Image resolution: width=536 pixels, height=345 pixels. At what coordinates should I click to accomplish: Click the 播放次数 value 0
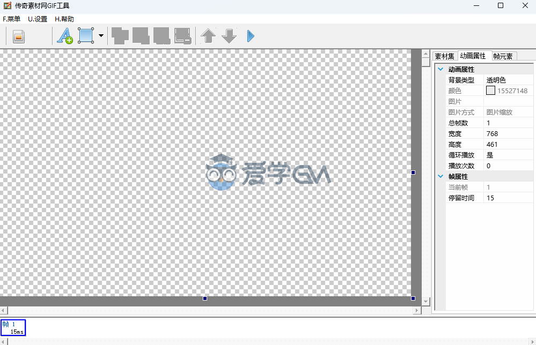(488, 166)
